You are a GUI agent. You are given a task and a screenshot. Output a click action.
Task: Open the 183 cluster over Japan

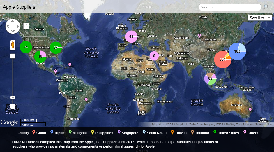[x=237, y=51]
